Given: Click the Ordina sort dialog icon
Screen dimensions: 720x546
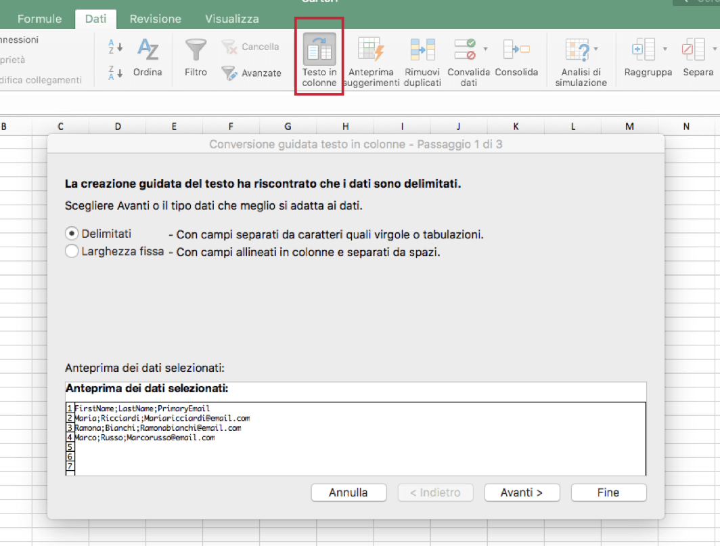Looking at the screenshot, I should click(148, 51).
